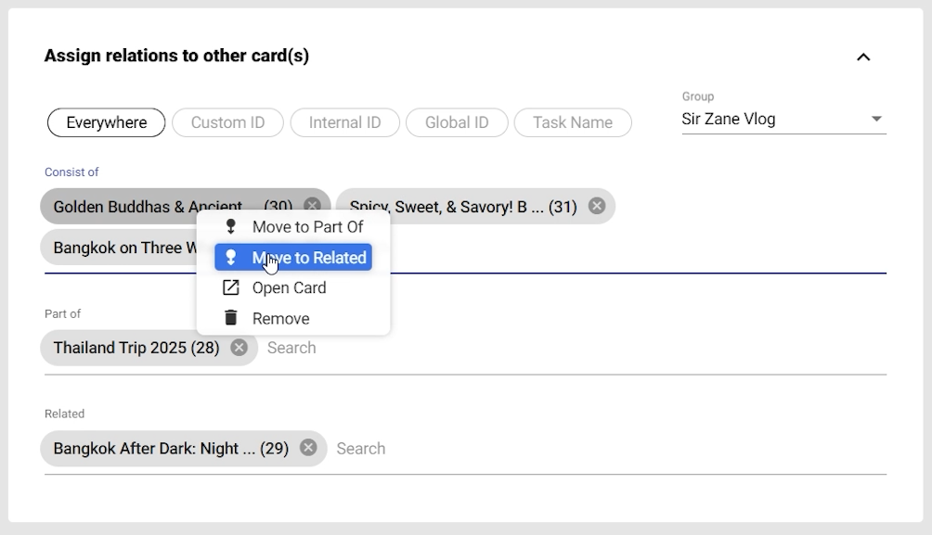Enable the Task Name filter chip

(573, 122)
